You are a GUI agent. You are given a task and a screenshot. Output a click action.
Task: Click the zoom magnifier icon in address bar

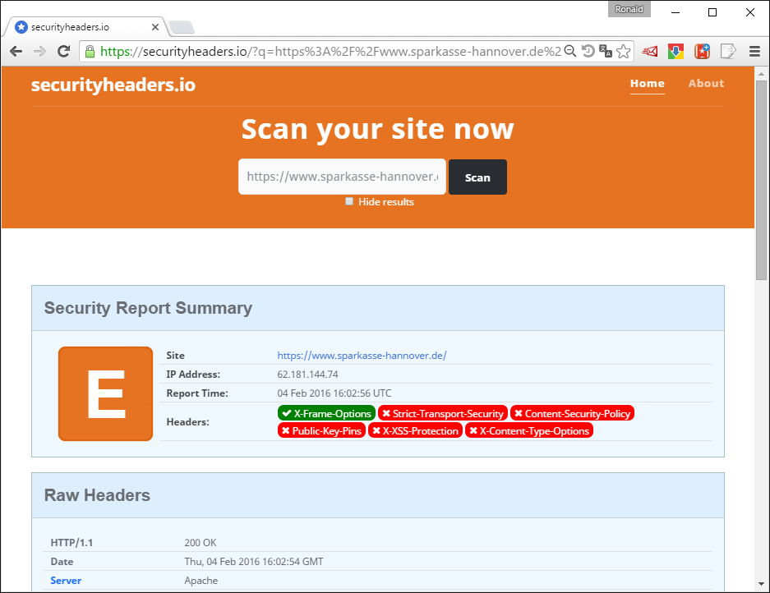point(570,51)
